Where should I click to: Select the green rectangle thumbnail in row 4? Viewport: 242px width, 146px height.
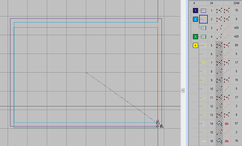[203, 37]
